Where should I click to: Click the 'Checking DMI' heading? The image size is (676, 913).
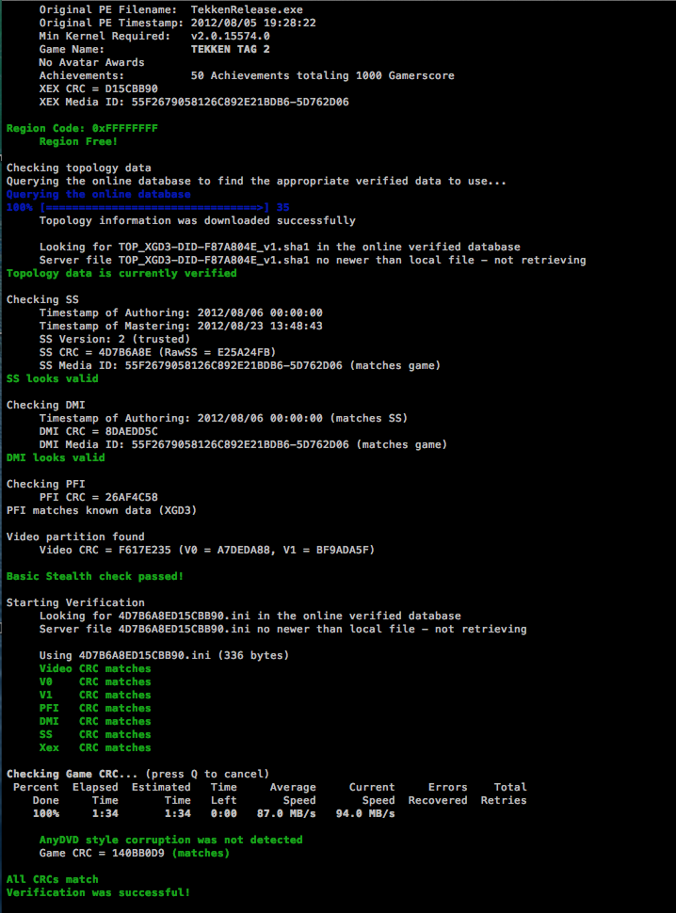click(46, 406)
